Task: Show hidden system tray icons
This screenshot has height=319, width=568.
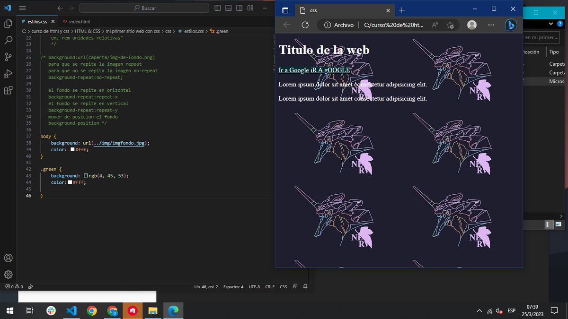Action: pos(479,310)
